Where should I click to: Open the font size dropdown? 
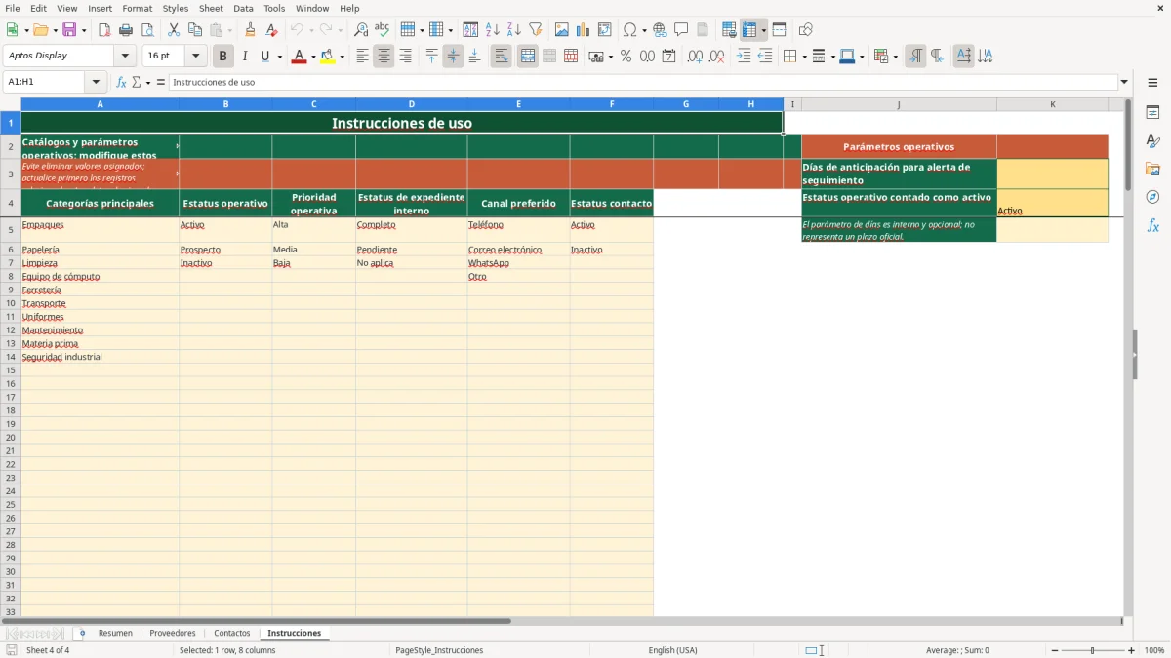tap(195, 56)
